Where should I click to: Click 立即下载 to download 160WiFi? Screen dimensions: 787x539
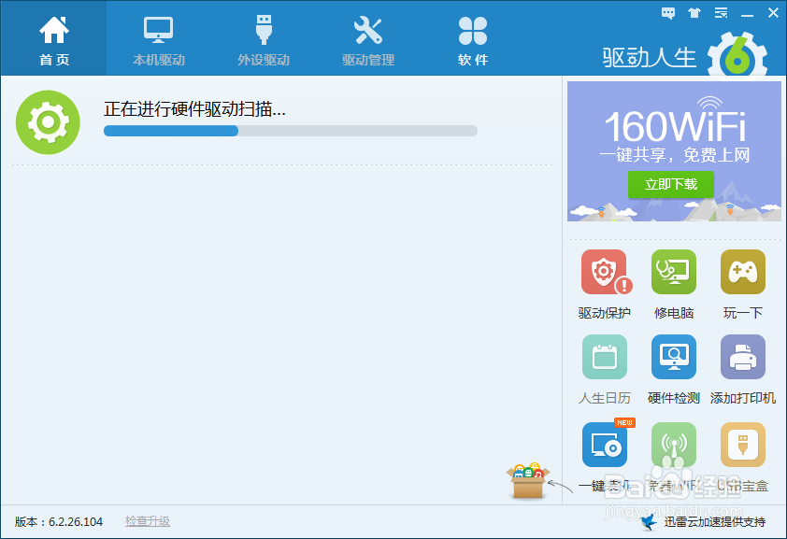(x=670, y=185)
